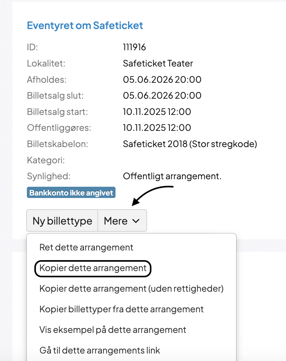Click the Safeticket Teater venue name

coord(158,64)
